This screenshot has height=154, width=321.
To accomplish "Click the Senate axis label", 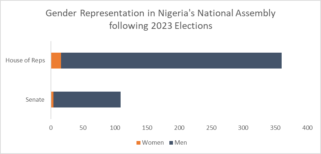I will point(35,100).
